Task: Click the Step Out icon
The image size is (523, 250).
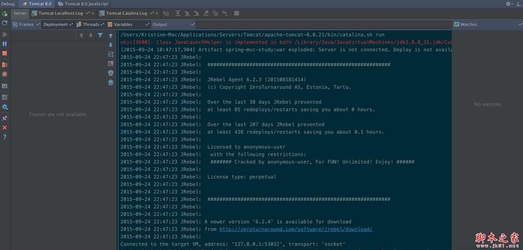Action: (x=206, y=13)
